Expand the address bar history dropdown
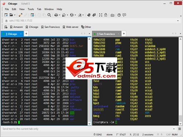This screenshot has height=137, width=183. 178,21
